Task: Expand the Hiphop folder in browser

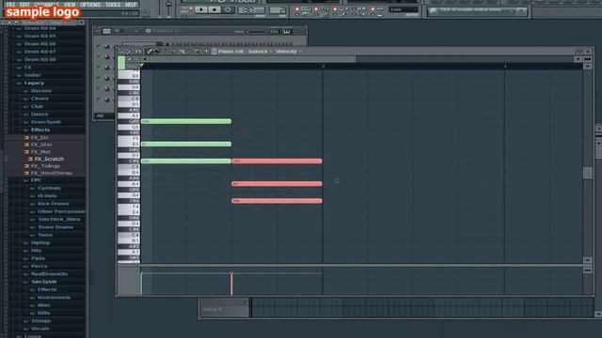Action: click(x=40, y=242)
